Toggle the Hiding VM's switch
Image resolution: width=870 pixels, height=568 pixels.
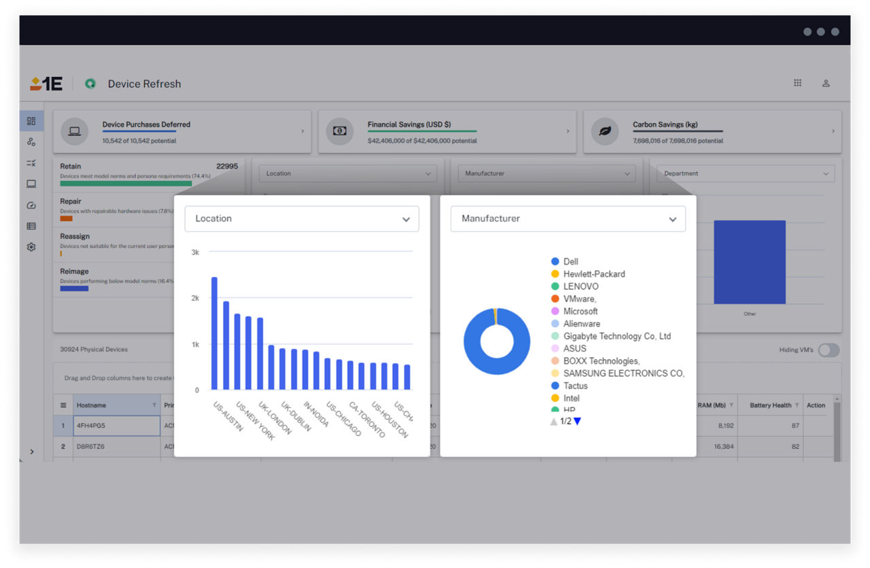coord(829,350)
